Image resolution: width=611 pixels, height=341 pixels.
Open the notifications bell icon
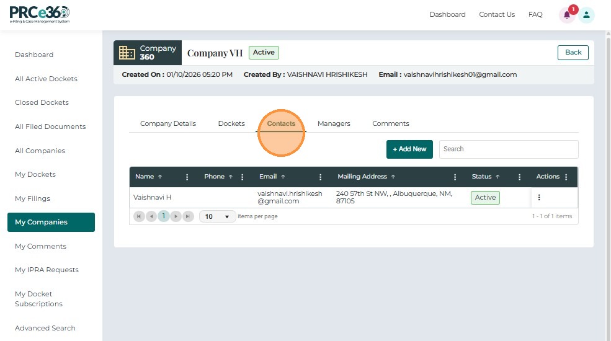click(567, 15)
